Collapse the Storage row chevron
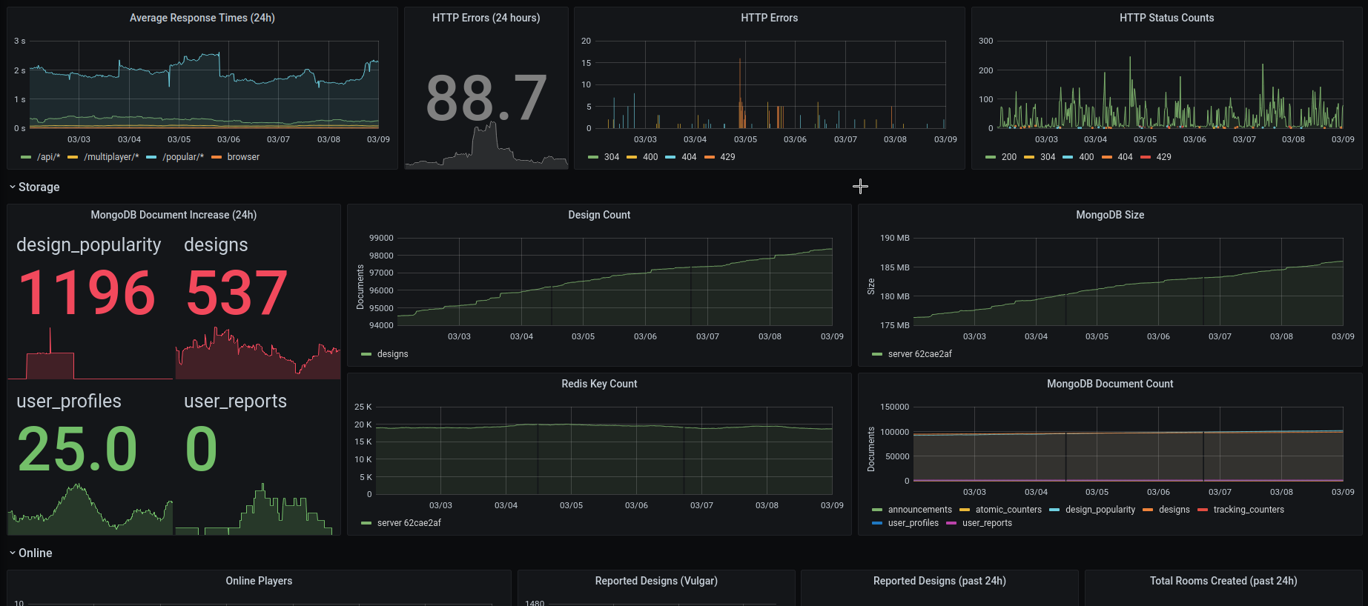1368x606 pixels. coord(13,187)
